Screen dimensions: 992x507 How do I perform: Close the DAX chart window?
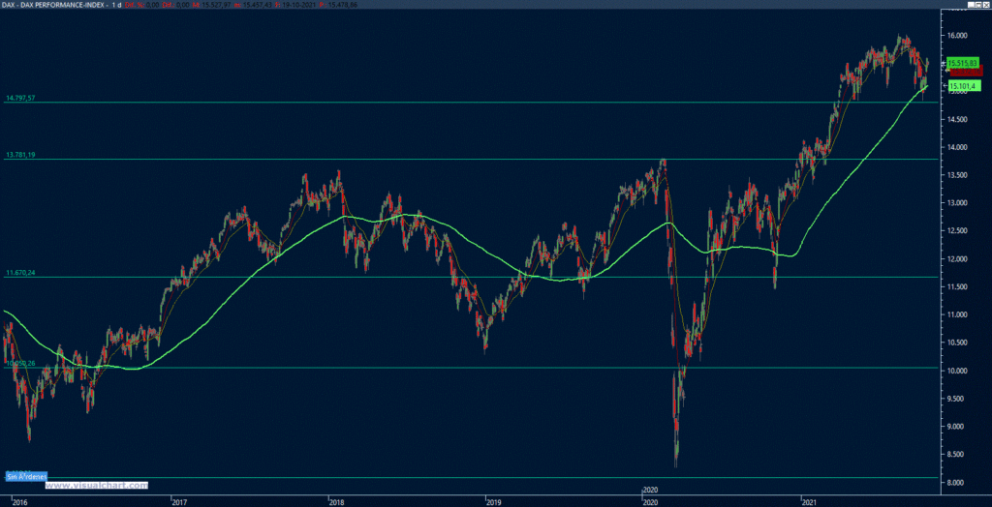coord(986,5)
